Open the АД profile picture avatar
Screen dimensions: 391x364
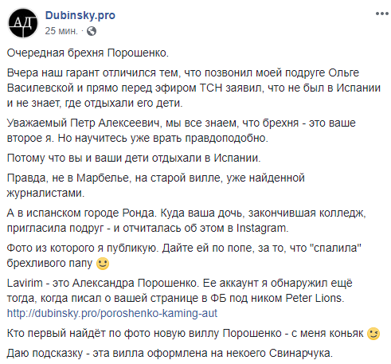tap(23, 23)
